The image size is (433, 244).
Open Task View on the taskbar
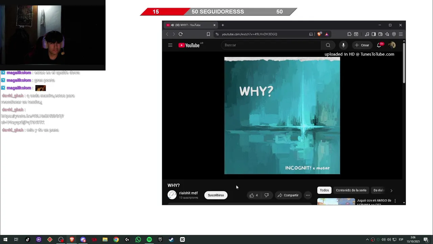pyautogui.click(x=16, y=240)
